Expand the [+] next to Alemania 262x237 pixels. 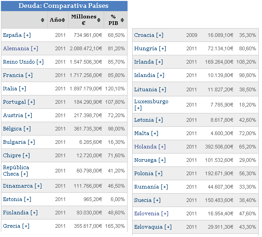(35, 48)
